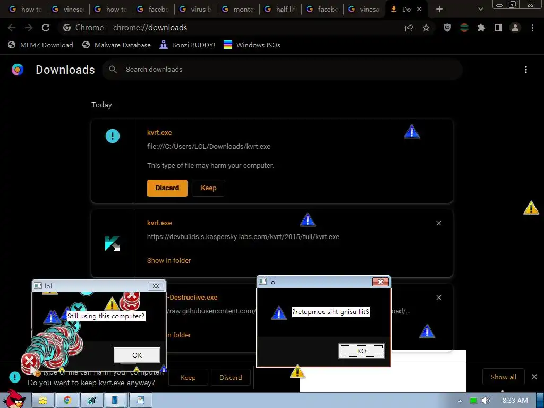
Task: Show hidden system tray icons
Action: coord(460,401)
